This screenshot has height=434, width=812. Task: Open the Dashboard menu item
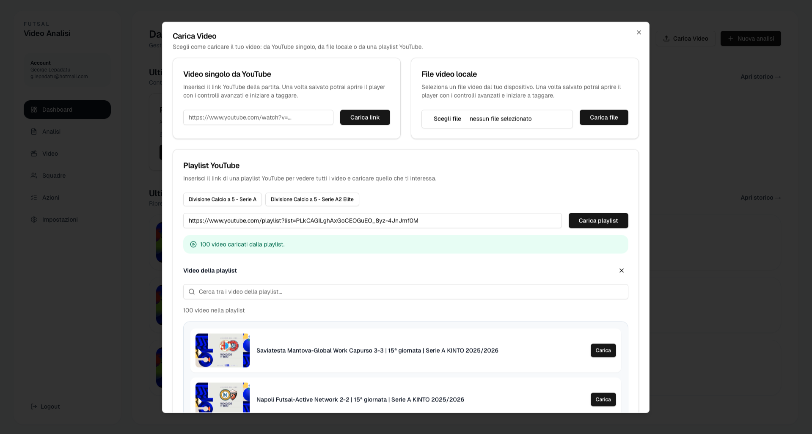(x=67, y=110)
